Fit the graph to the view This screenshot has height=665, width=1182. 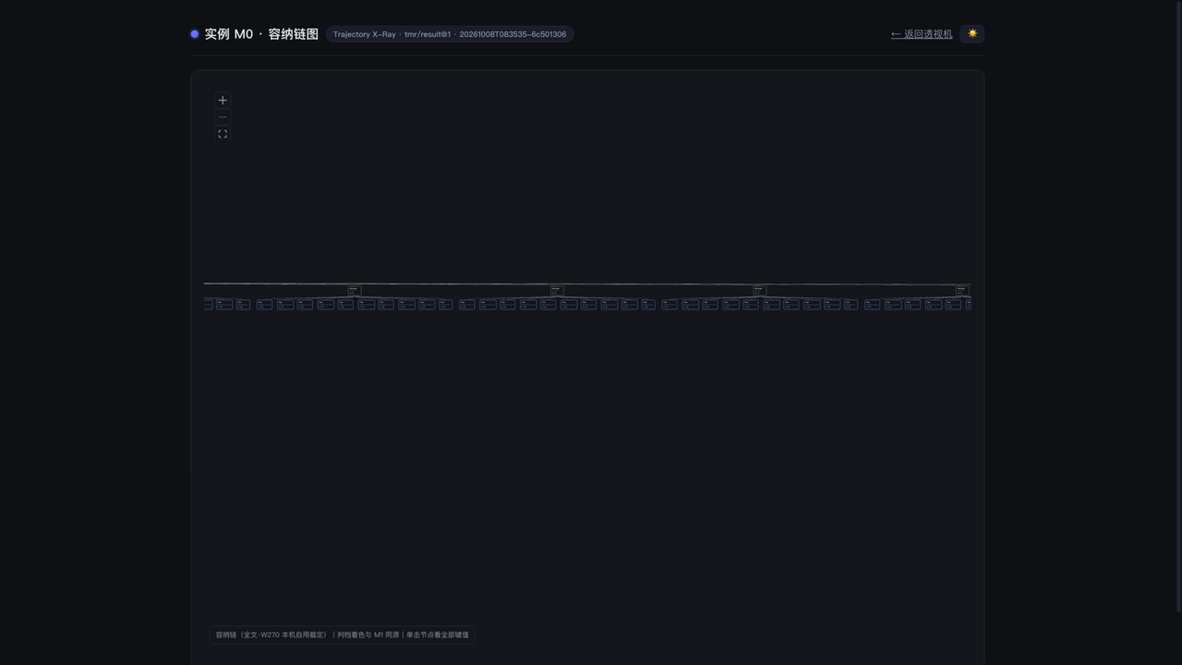223,134
